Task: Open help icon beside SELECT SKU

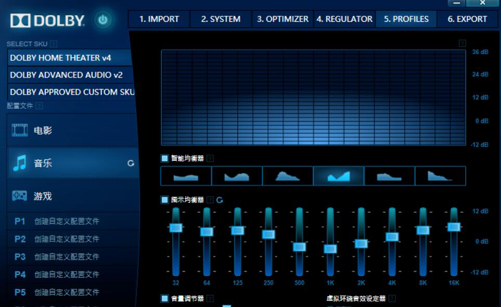Action: tap(54, 44)
